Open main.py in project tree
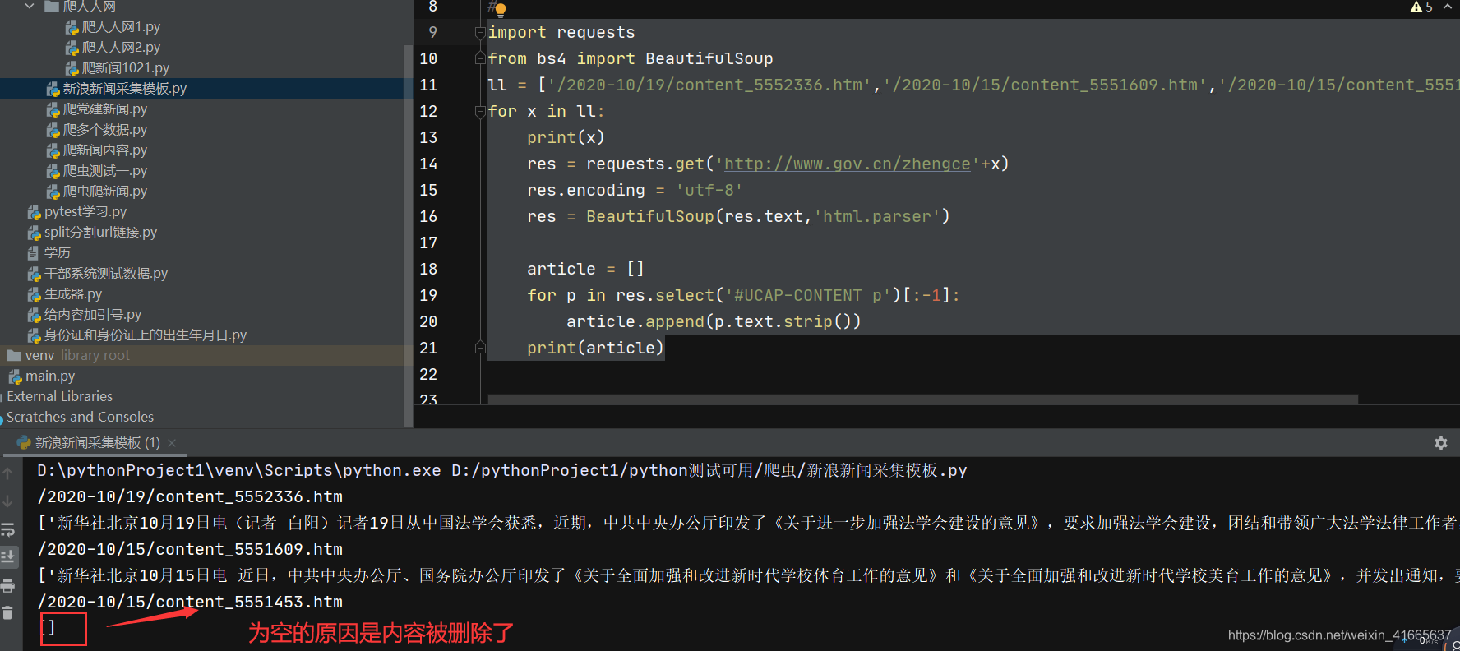 tap(50, 376)
